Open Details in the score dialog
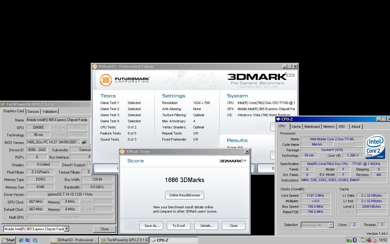Screen dimensions: 390x244 click(x=206, y=226)
